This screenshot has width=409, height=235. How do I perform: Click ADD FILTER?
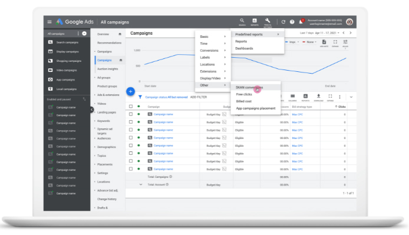point(199,97)
